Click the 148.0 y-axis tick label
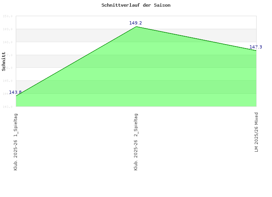The image size is (272, 197). [8, 42]
